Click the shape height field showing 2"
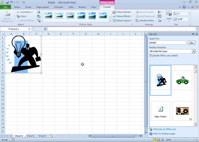Screen dimensions: 199x142 [183, 13]
